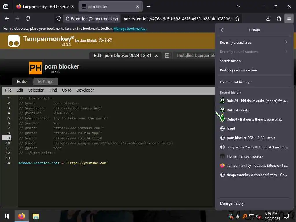Reload the current page
Image resolution: width=296 pixels, height=222 pixels.
click(x=28, y=18)
